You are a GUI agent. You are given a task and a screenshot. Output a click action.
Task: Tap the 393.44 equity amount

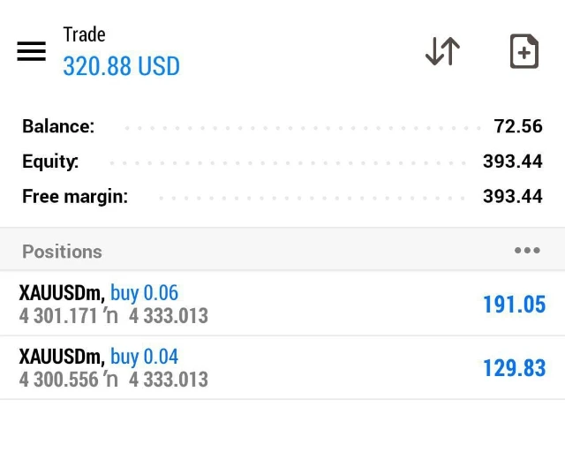point(512,162)
